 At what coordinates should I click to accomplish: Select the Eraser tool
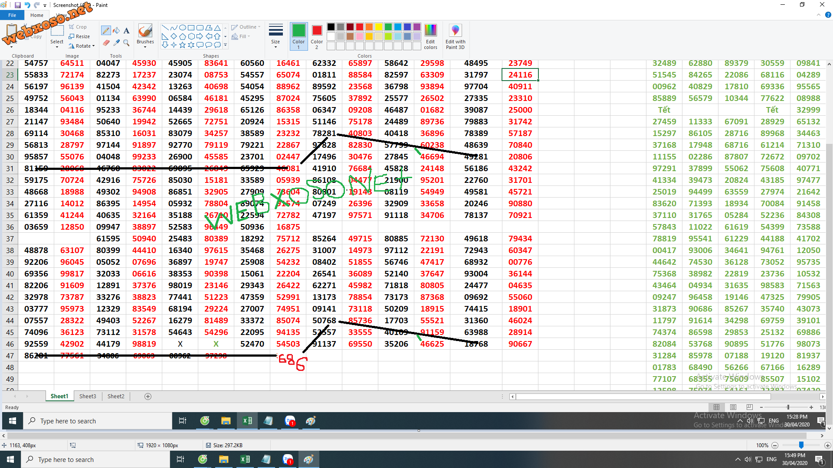pos(106,42)
